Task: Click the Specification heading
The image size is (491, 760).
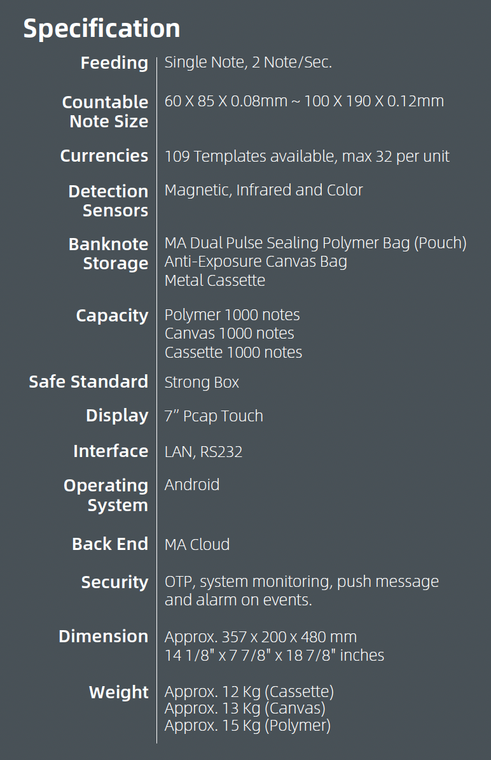Action: click(x=102, y=29)
